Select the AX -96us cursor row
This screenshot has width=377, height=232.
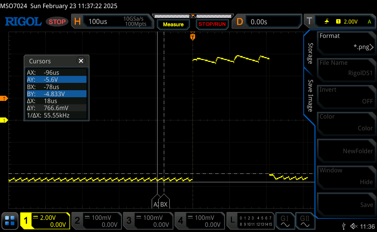(x=56, y=73)
